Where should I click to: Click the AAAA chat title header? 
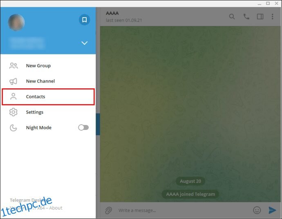pyautogui.click(x=112, y=13)
